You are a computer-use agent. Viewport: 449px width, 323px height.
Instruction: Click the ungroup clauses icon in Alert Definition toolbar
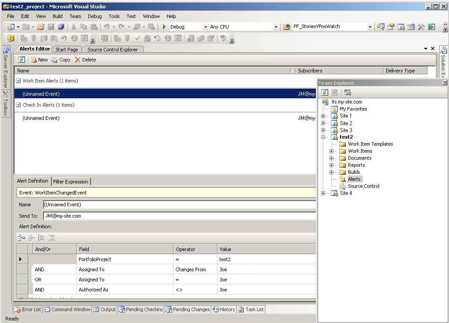(x=51, y=237)
